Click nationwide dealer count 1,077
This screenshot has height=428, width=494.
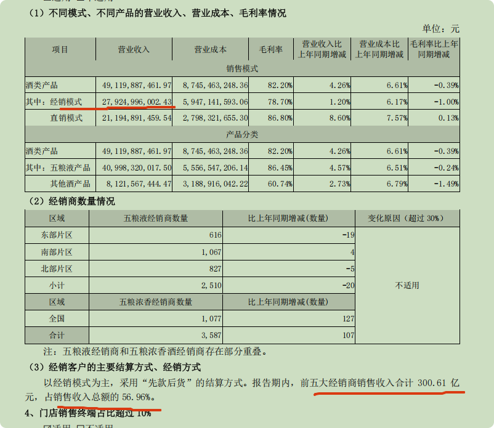point(211,318)
